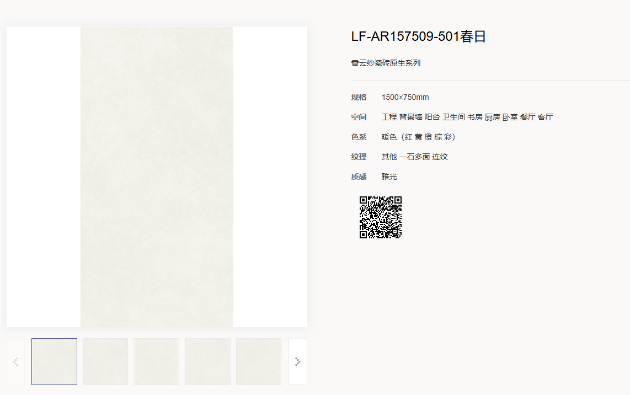Click the 工程 space tag
Viewport: 630px width, 395px height.
[x=389, y=117]
